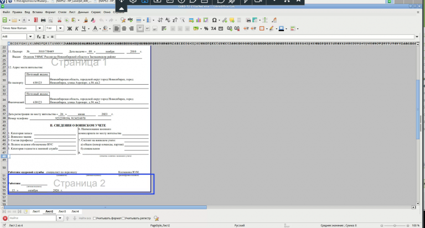Insert special character Omega icon
This screenshot has height=228, width=425.
pos(214,20)
